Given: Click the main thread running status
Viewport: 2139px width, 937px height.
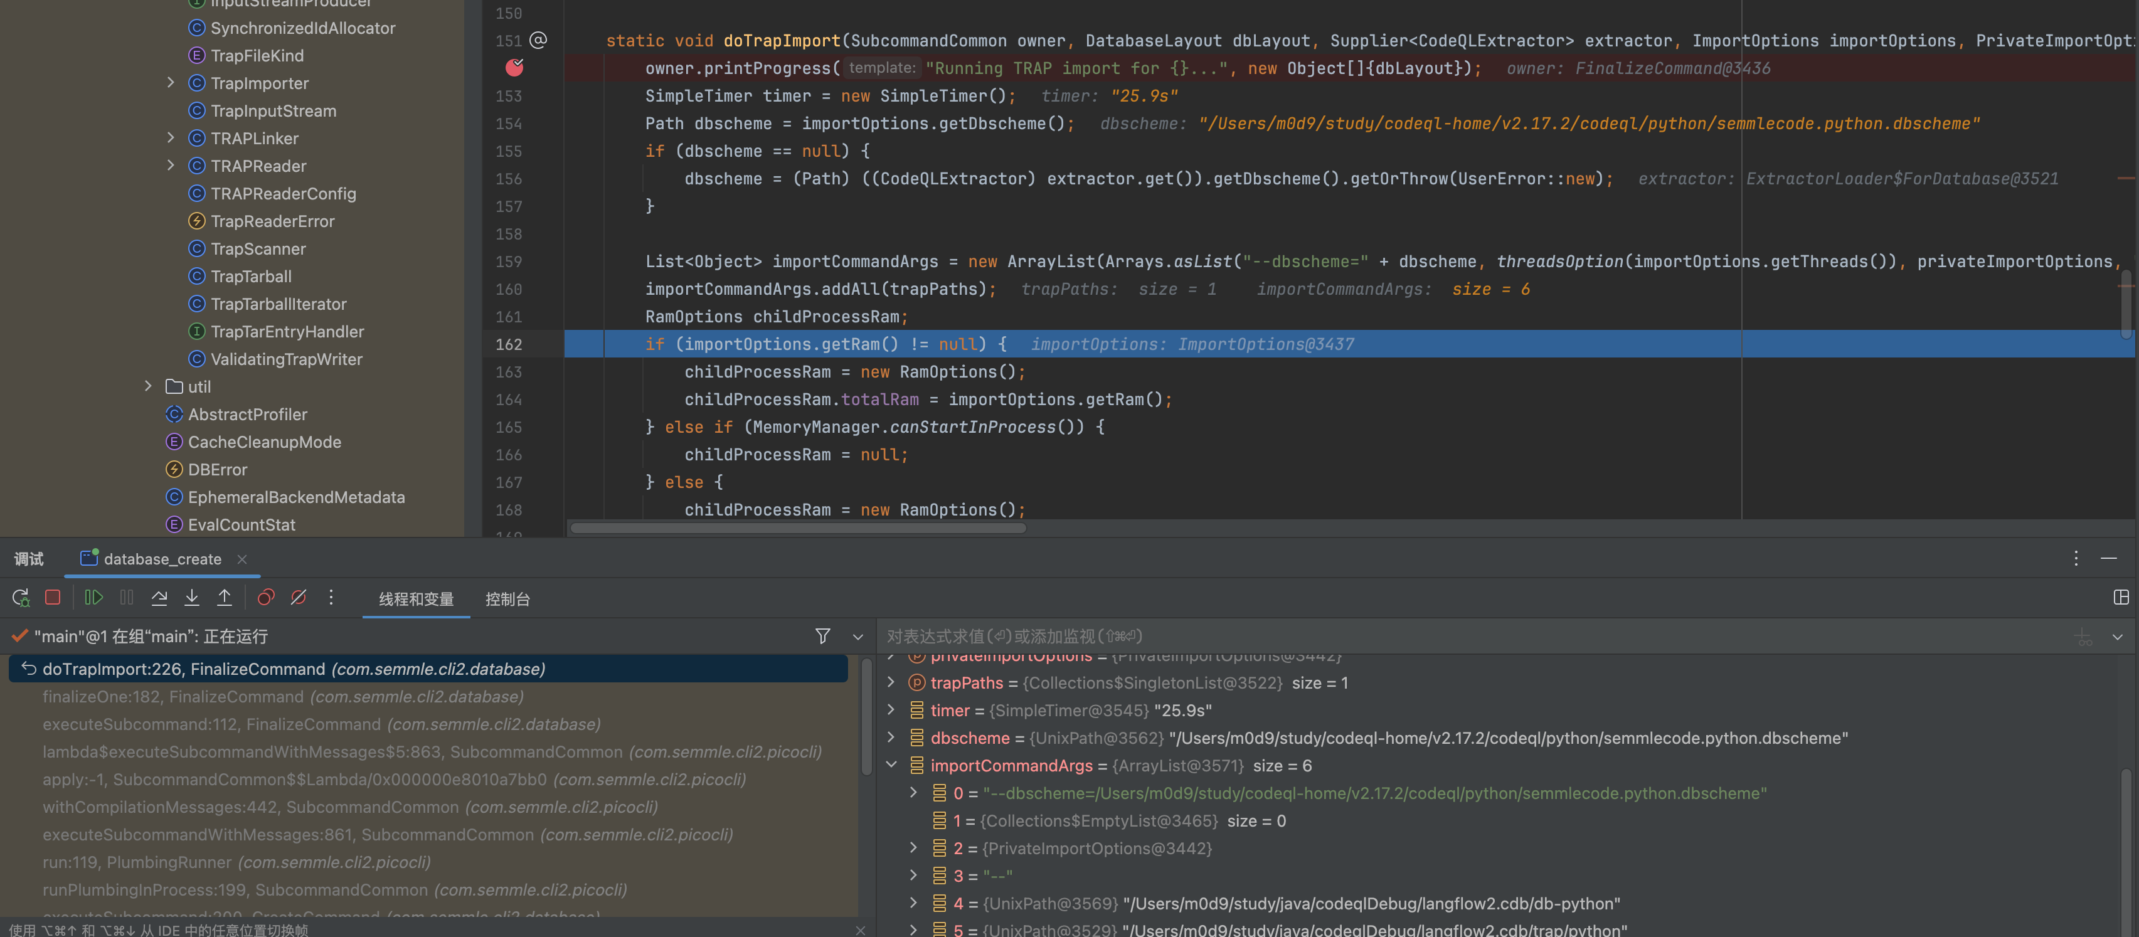Looking at the screenshot, I should [x=151, y=636].
